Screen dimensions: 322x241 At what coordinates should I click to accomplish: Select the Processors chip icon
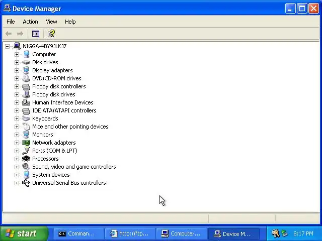click(x=26, y=159)
